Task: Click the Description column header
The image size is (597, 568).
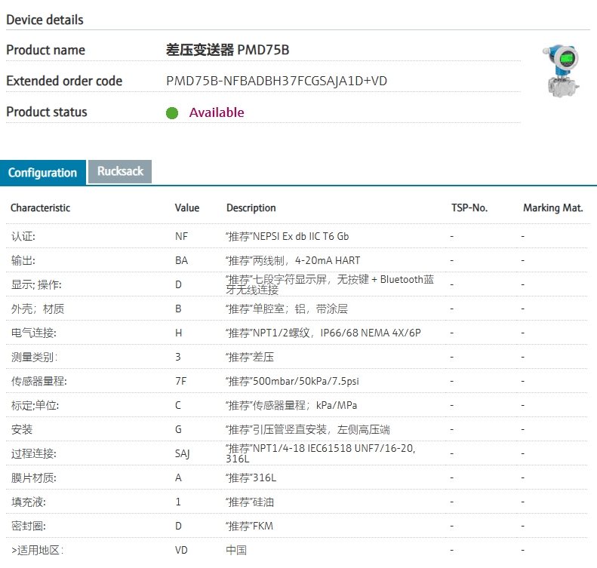Action: [251, 207]
